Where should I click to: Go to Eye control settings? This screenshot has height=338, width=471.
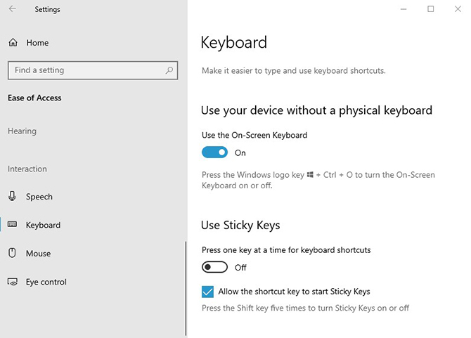(46, 282)
